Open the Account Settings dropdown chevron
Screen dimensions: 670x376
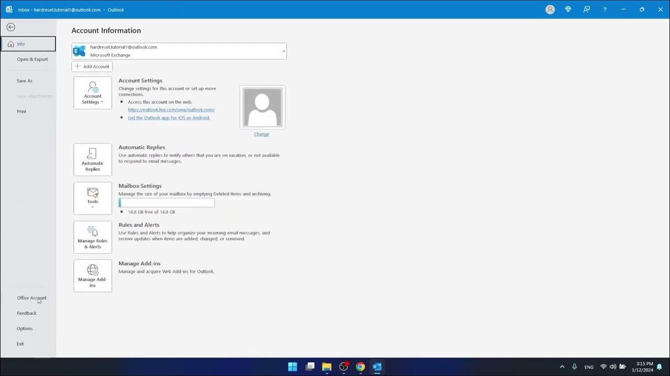tap(102, 102)
